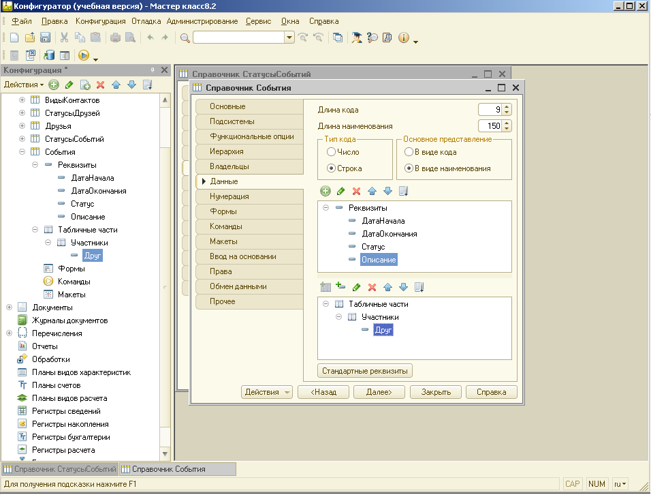Expand the Документы tree node
This screenshot has height=495, width=651.
coord(9,307)
